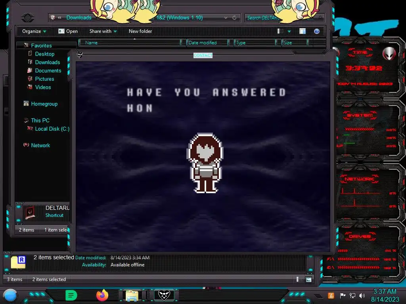Click the Date modified value 8/14/2023 3:34 AM

[x=130, y=258]
